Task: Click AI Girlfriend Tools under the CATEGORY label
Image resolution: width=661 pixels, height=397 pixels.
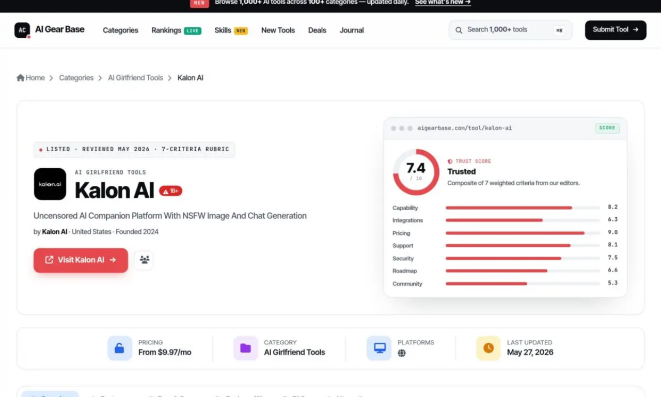Action: 294,353
